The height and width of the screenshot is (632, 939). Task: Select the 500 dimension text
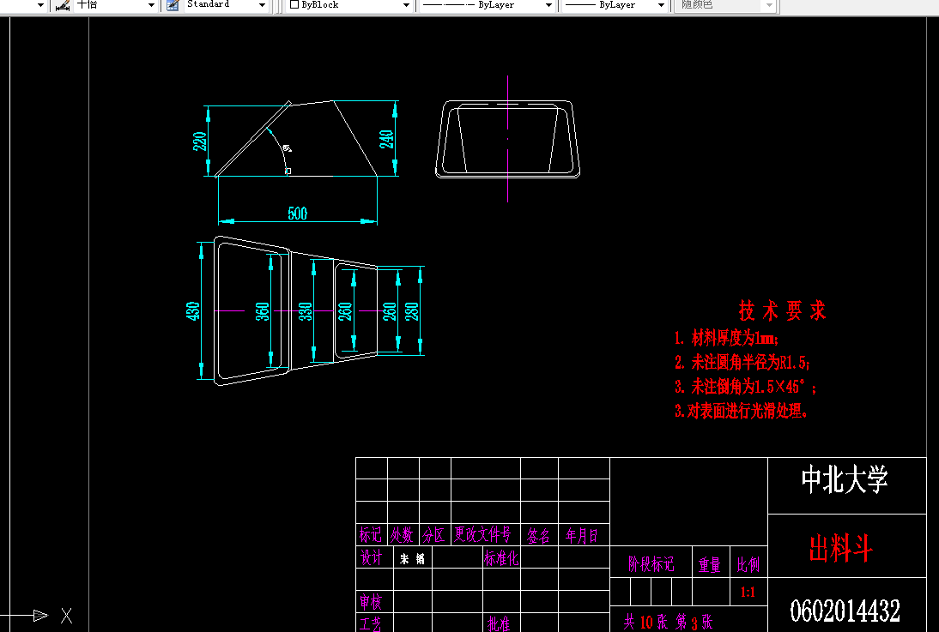click(x=298, y=214)
